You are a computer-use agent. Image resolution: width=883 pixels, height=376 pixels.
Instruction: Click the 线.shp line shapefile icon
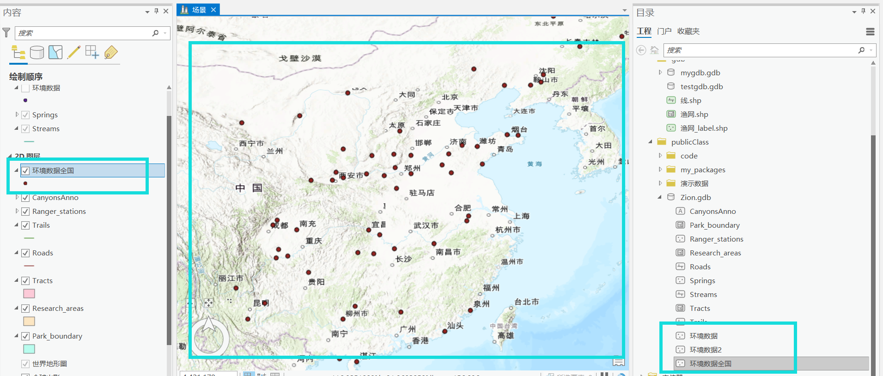(671, 100)
